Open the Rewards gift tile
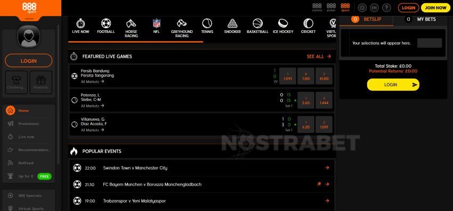This screenshot has height=211, width=453. click(x=41, y=82)
